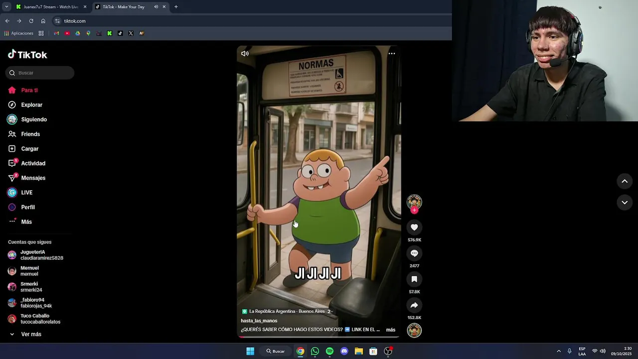Open the Más menu in the sidebar
Screen dimensions: 638x359
click(x=20, y=222)
